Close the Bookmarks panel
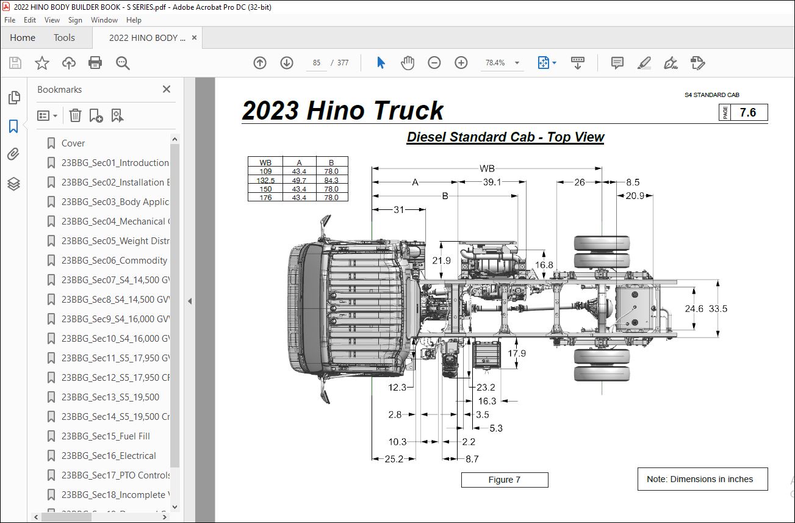This screenshot has height=523, width=795. click(167, 89)
